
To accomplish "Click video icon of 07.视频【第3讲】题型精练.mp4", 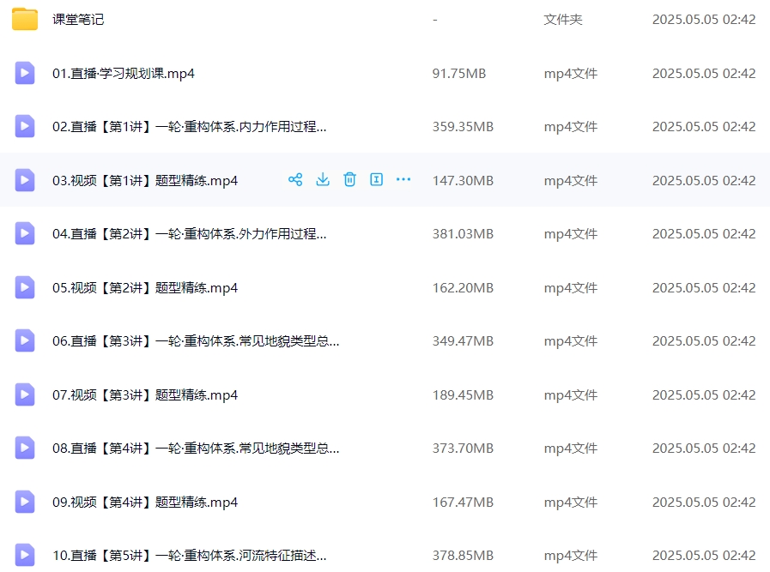I will click(25, 394).
